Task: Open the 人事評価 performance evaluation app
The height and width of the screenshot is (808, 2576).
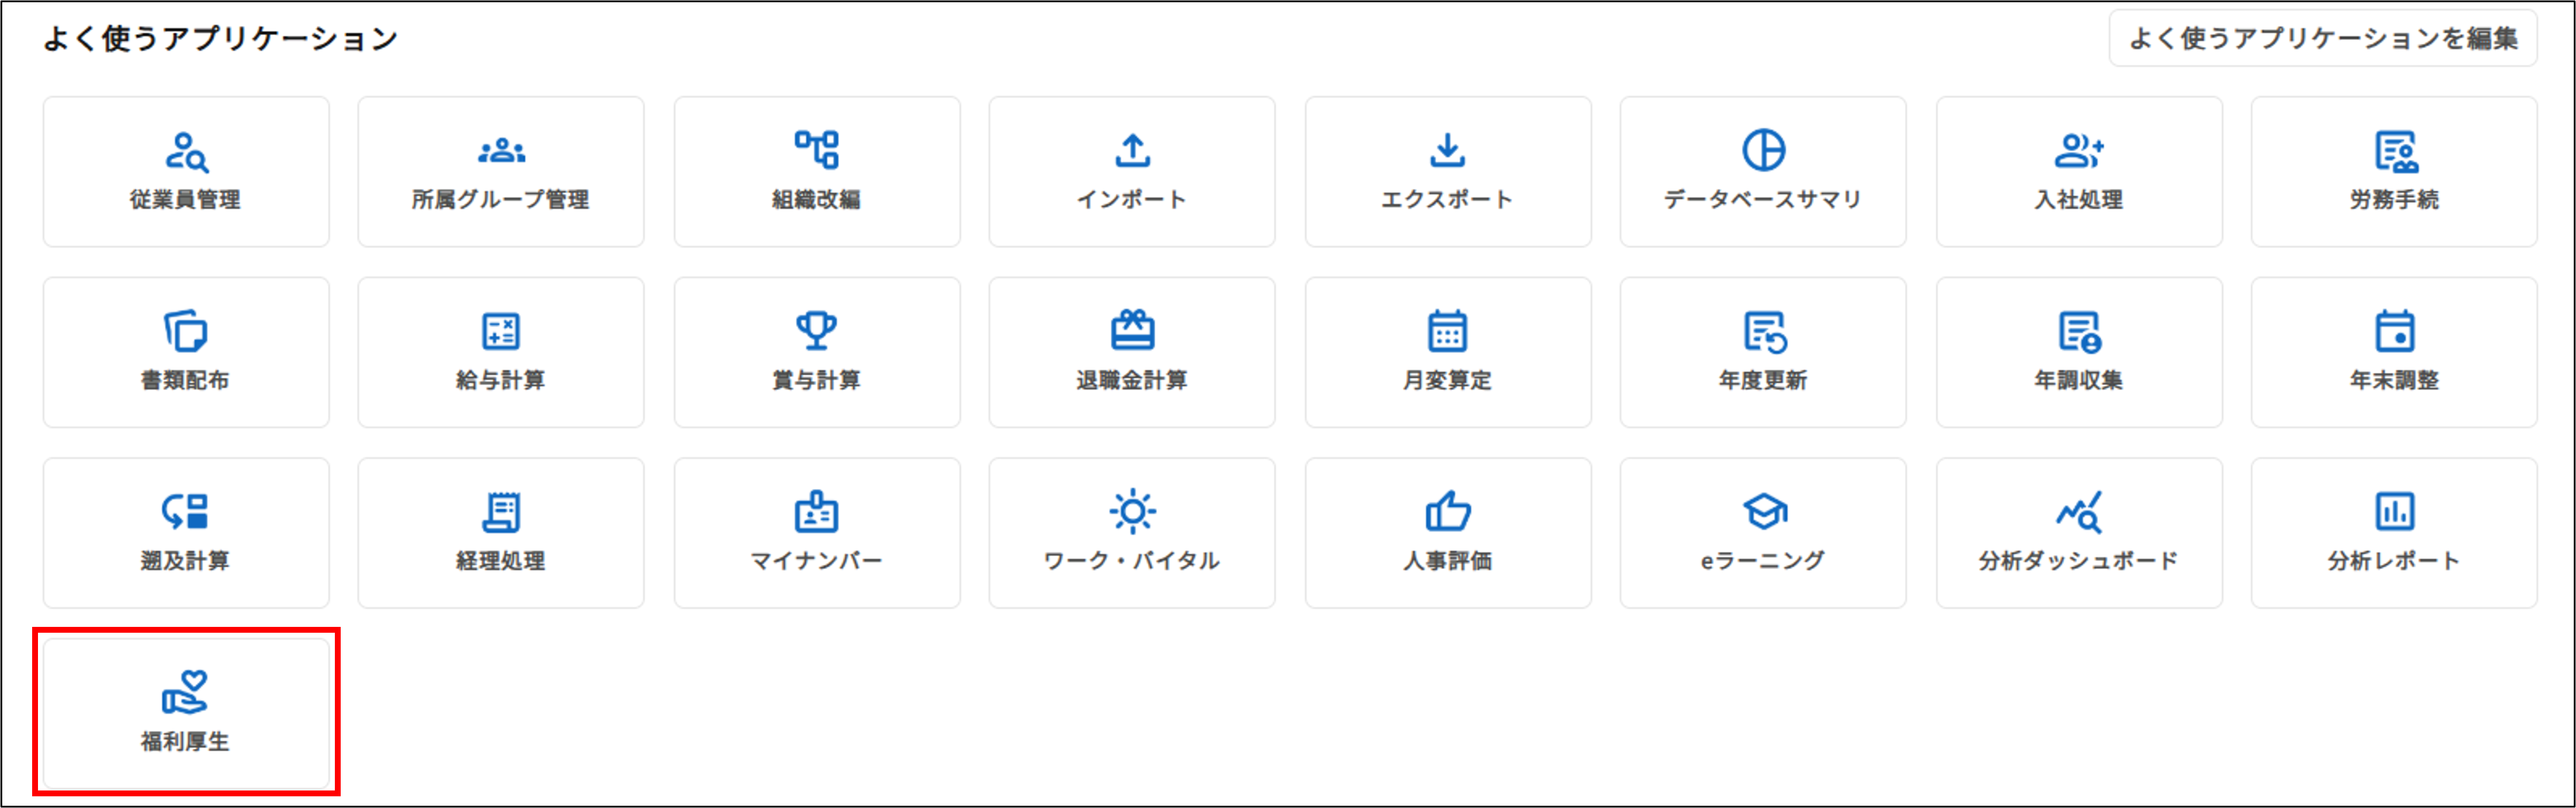Action: 1446,532
